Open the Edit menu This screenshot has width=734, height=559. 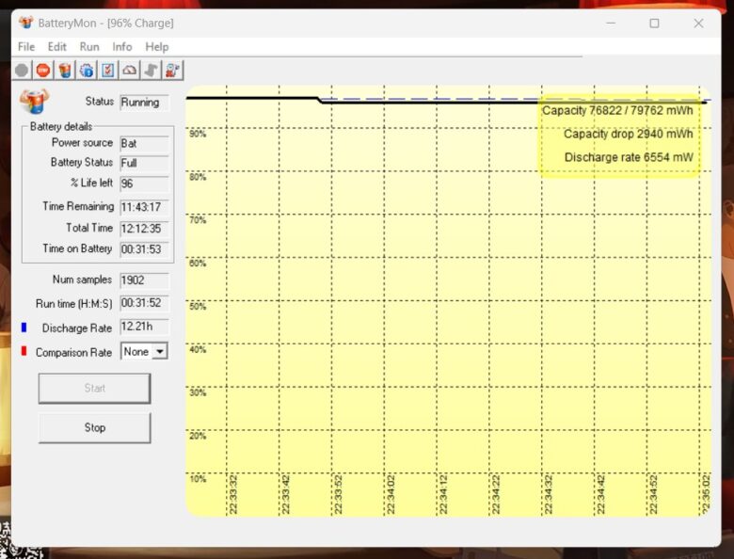57,46
